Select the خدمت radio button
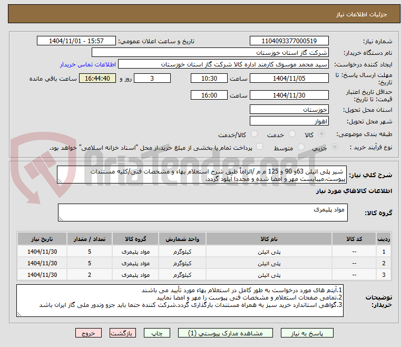The width and height of the screenshot is (401, 347). [292, 134]
